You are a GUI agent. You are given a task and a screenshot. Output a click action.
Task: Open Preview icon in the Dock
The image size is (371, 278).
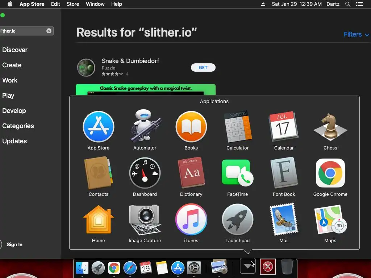219,267
